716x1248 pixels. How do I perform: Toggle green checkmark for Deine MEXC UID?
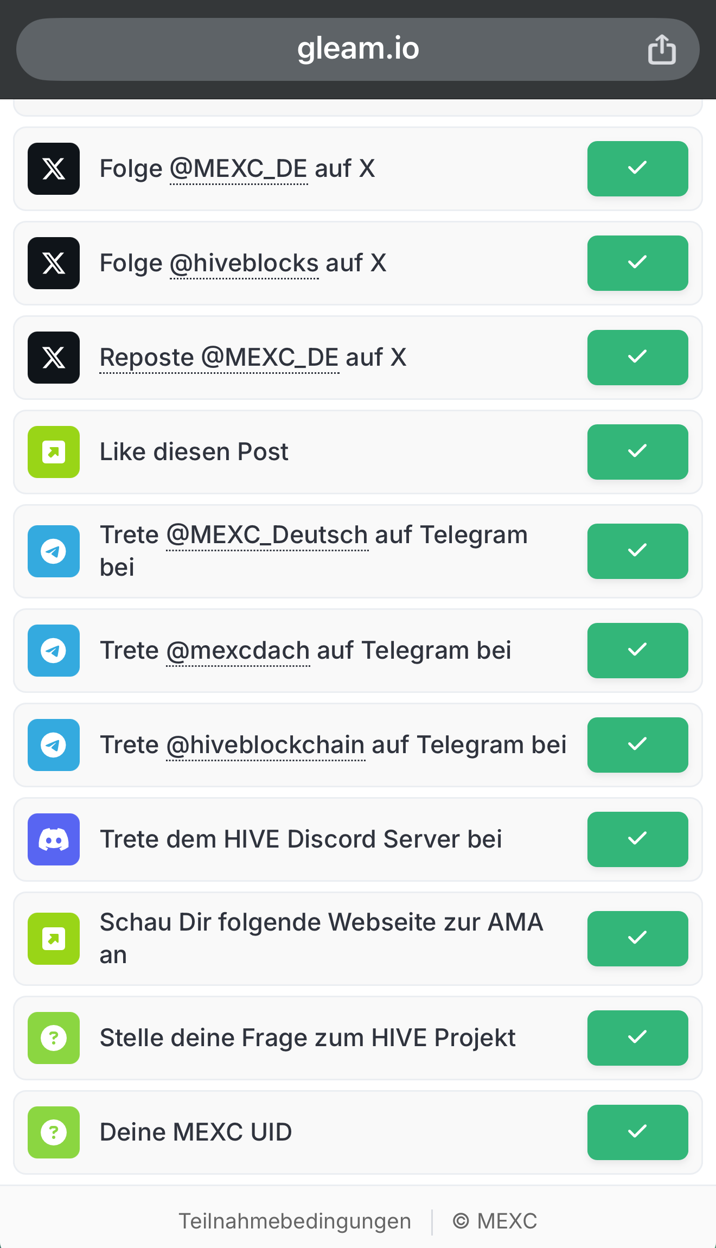[637, 1132]
